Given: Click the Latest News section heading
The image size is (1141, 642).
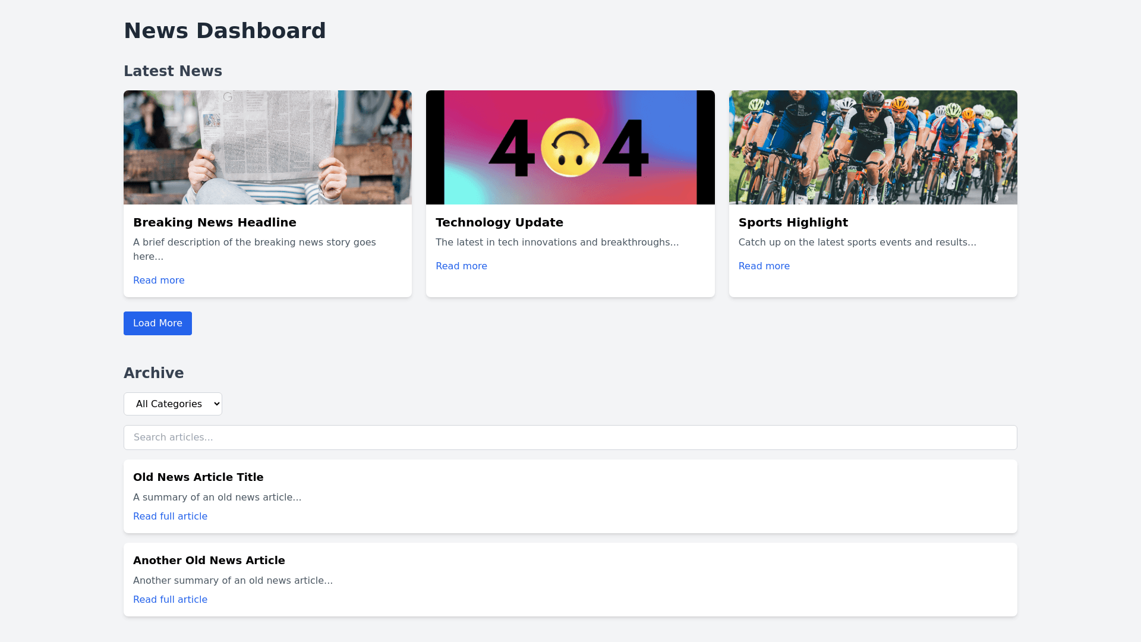Looking at the screenshot, I should pos(172,71).
